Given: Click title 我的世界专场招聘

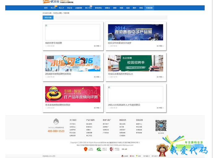Looking at the screenshot, I should [x=53, y=43].
